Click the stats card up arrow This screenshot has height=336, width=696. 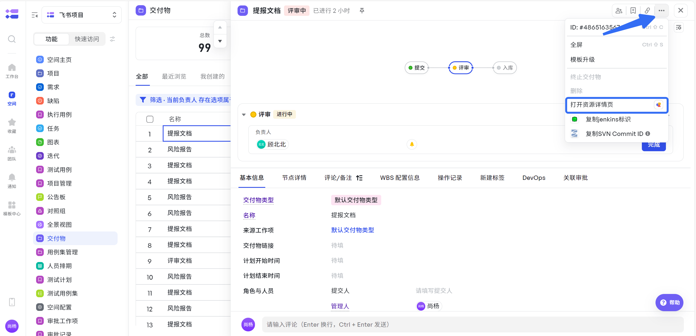[x=220, y=27]
